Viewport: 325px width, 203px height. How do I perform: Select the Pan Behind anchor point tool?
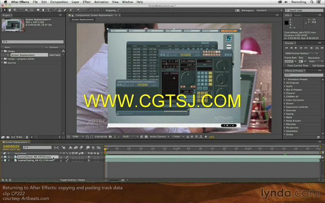pyautogui.click(x=32, y=10)
